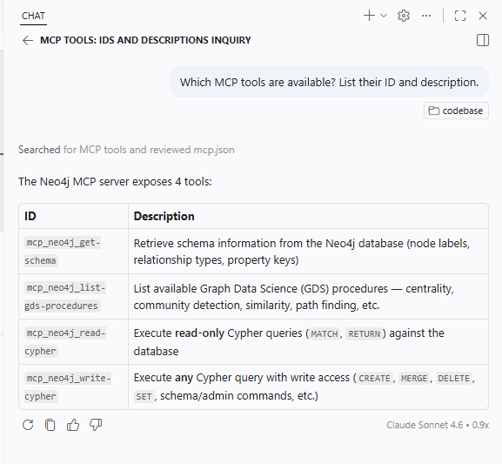Screen dimensions: 502x464
Task: Click the MERGE code keyword
Action: [x=414, y=379]
